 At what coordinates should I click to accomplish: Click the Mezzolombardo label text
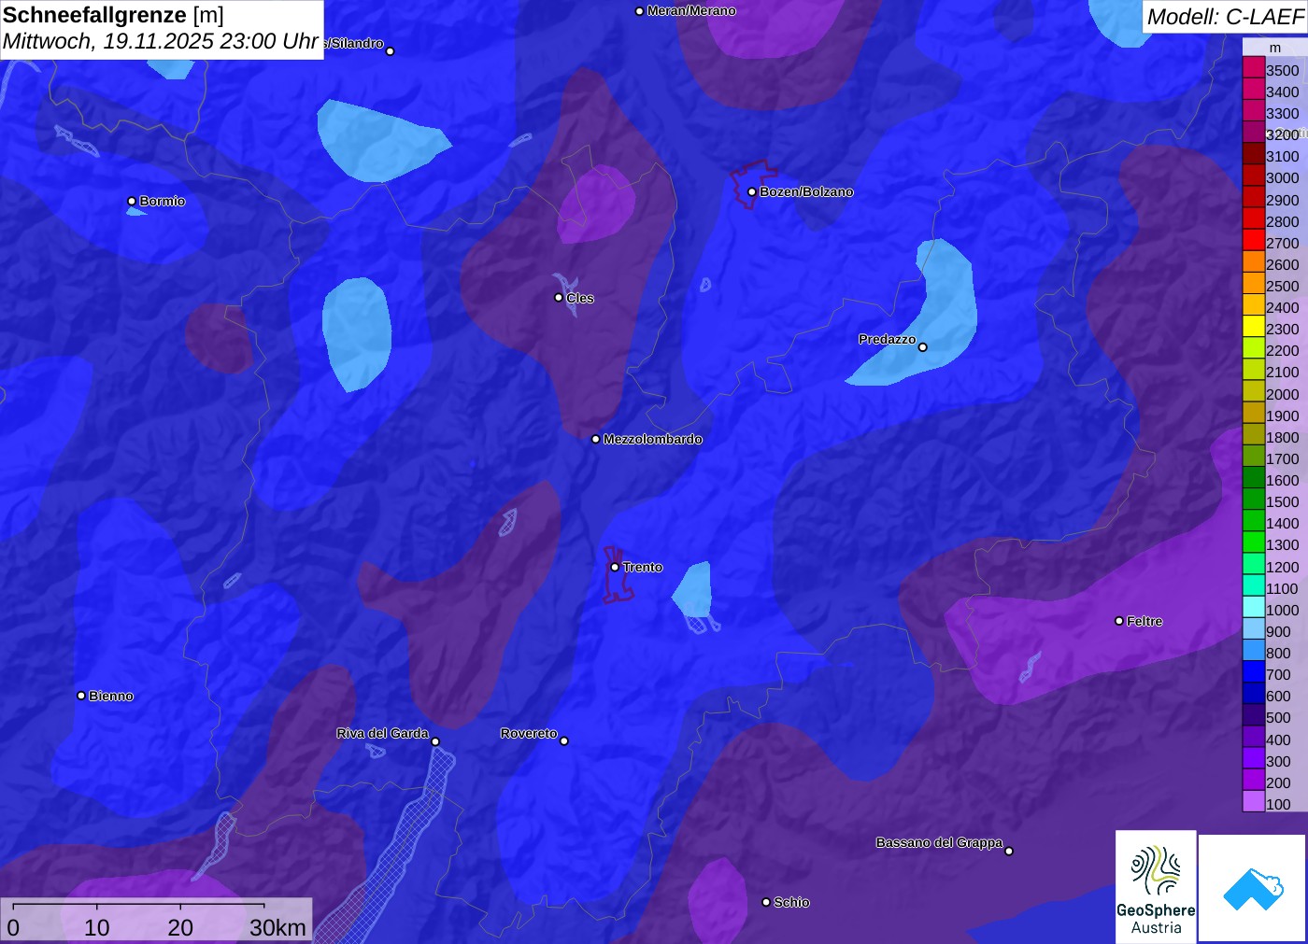point(652,439)
